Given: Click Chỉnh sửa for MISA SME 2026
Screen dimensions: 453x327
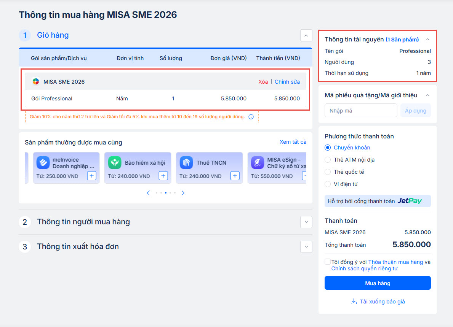Looking at the screenshot, I should coord(287,82).
